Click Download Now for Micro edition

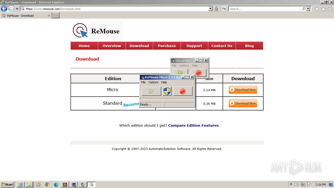click(x=243, y=90)
